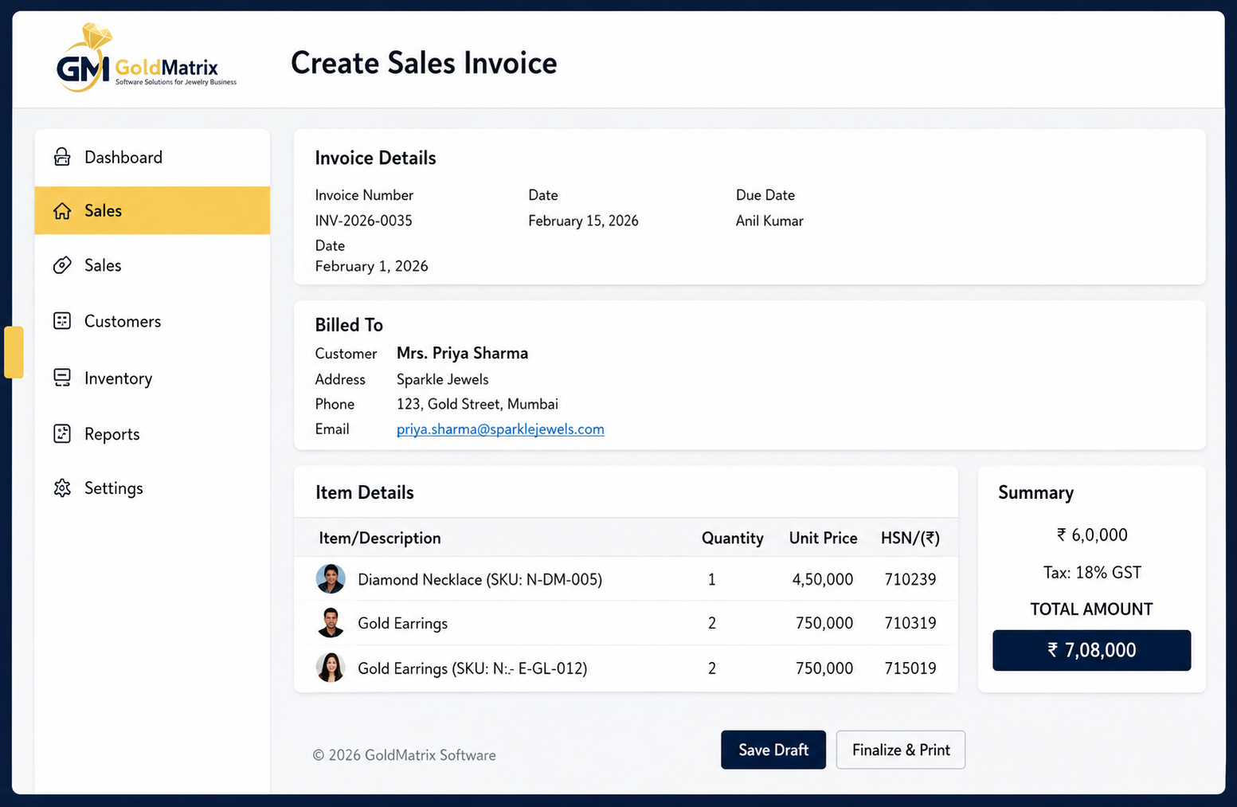Select the avatar in the 710319 row
Screen dimensions: 1237x807
point(331,623)
